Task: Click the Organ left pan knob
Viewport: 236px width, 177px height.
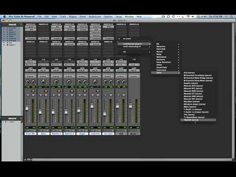Action: click(x=79, y=82)
